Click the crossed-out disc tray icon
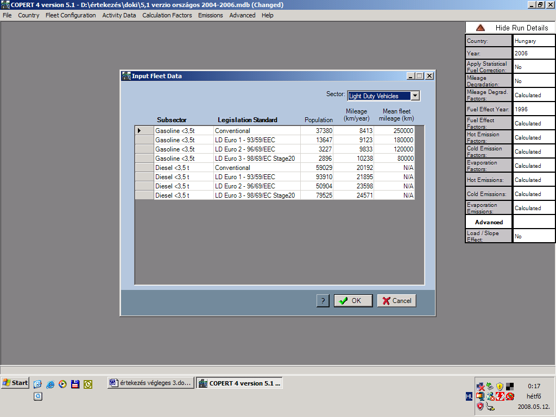This screenshot has width=556, height=417. click(x=510, y=396)
